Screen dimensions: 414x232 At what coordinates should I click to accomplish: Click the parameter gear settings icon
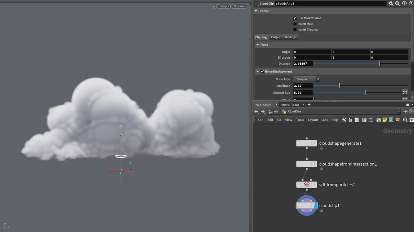pos(391,4)
